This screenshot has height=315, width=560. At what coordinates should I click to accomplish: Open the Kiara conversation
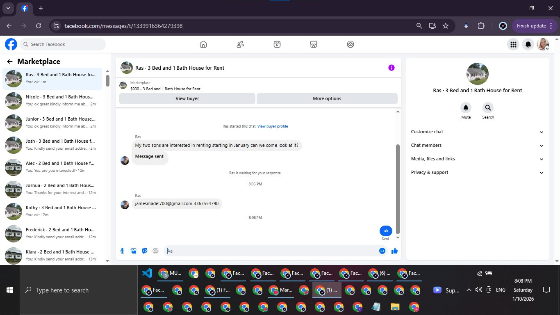pos(52,256)
